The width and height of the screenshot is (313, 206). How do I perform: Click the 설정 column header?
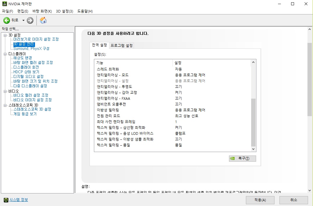pos(211,63)
